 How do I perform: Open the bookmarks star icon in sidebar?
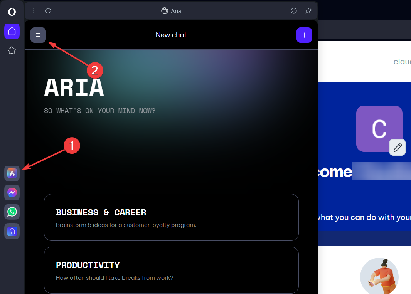tap(12, 50)
